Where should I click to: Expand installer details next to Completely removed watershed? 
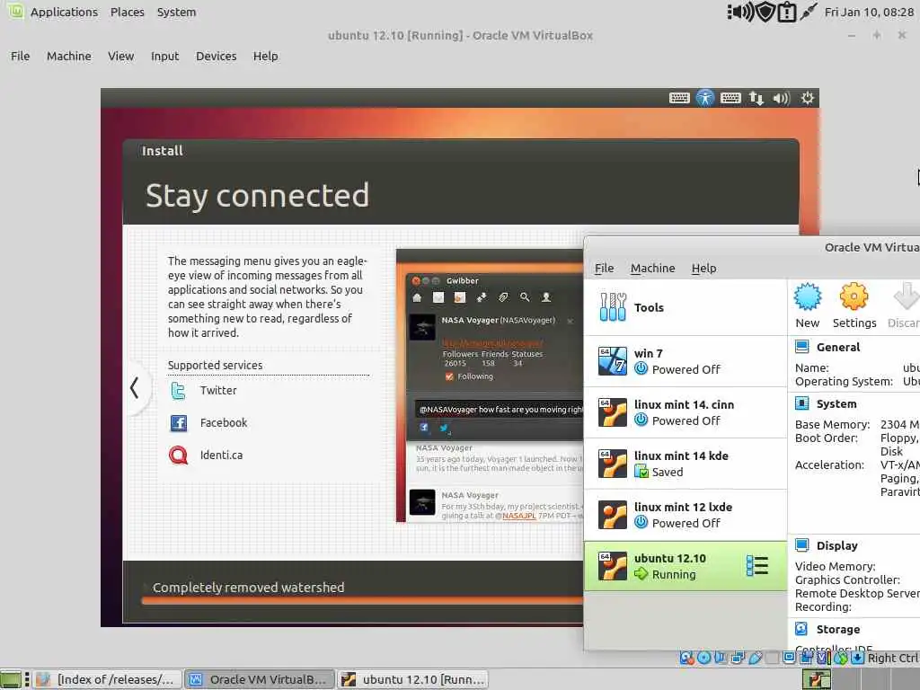[x=146, y=588]
